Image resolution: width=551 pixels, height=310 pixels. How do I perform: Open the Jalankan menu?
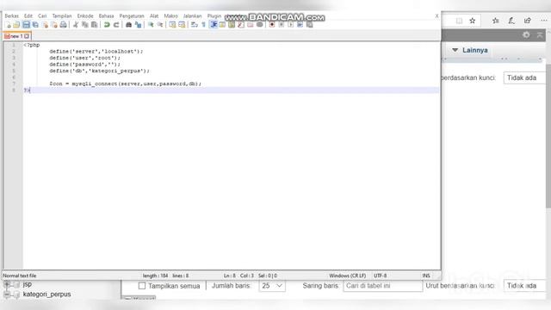click(192, 15)
